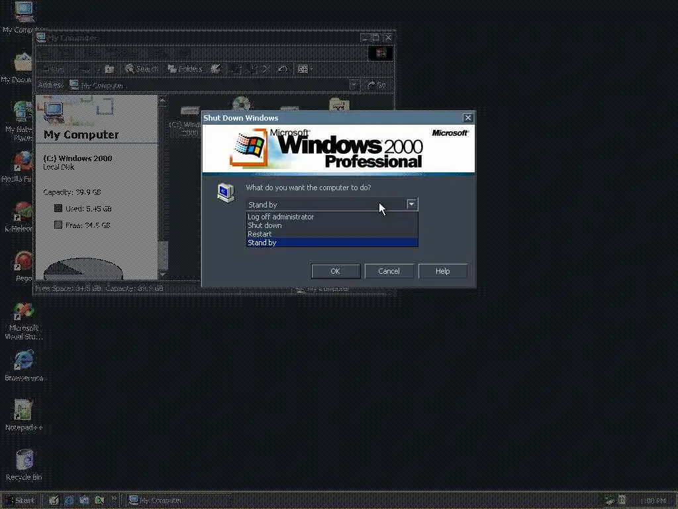Image resolution: width=678 pixels, height=509 pixels.
Task: Toggle Folders pane in My Computer window
Action: 185,69
